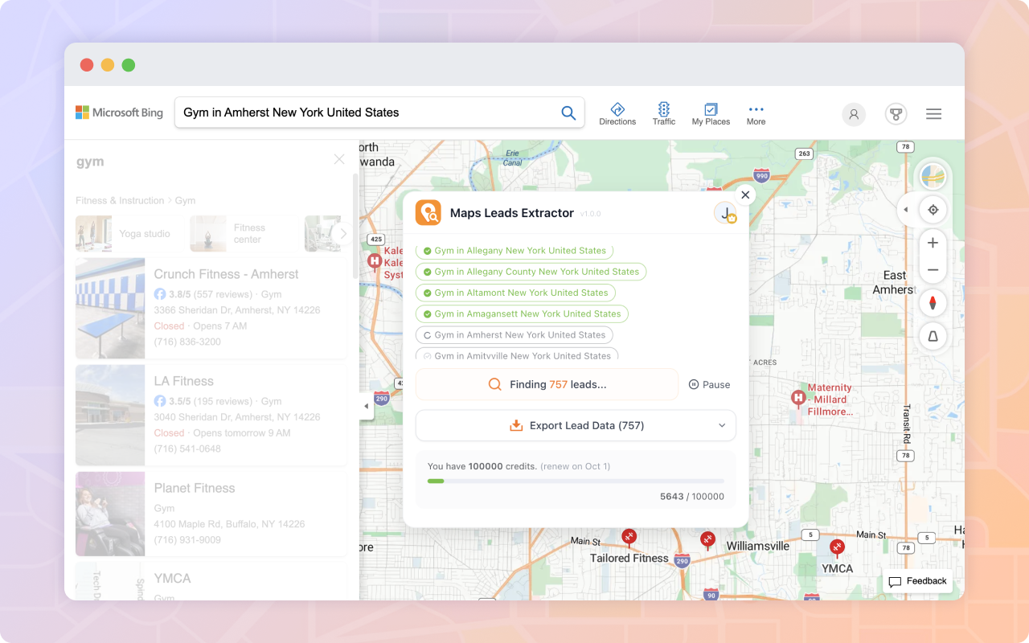Expand the export options dropdown arrow
Screen dimensions: 1029x643
(x=721, y=425)
